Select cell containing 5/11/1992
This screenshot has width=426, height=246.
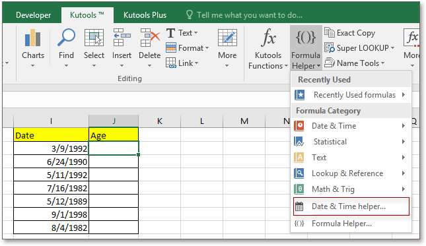click(x=51, y=175)
